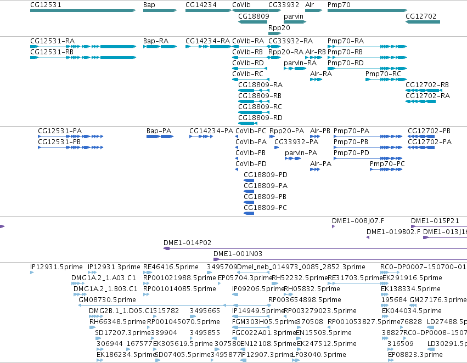This screenshot has height=363, width=467.
Task: Click EST DMG1A.2_1.A03.C1
Action: point(78,283)
